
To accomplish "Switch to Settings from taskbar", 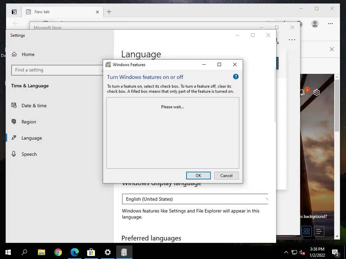I will coord(108,252).
